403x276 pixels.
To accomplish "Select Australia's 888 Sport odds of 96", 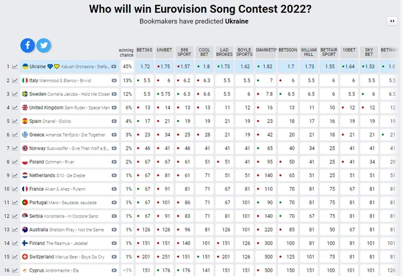I will [185, 229].
